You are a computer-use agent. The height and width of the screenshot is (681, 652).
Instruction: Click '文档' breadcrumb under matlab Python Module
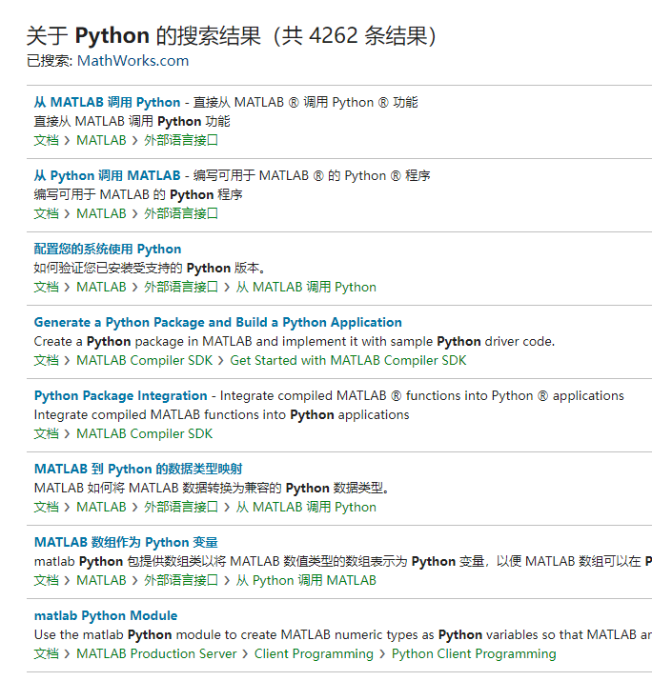tap(46, 653)
